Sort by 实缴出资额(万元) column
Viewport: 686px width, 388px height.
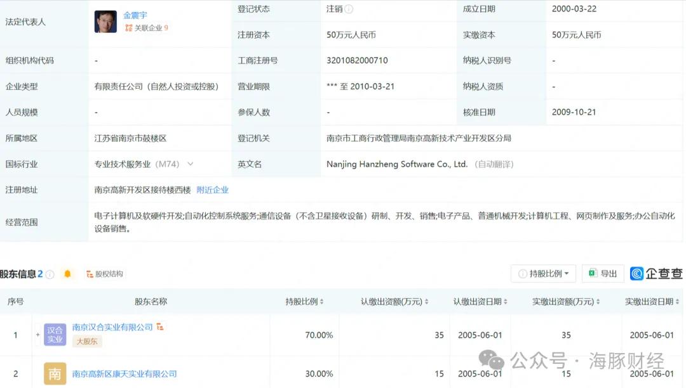click(566, 302)
